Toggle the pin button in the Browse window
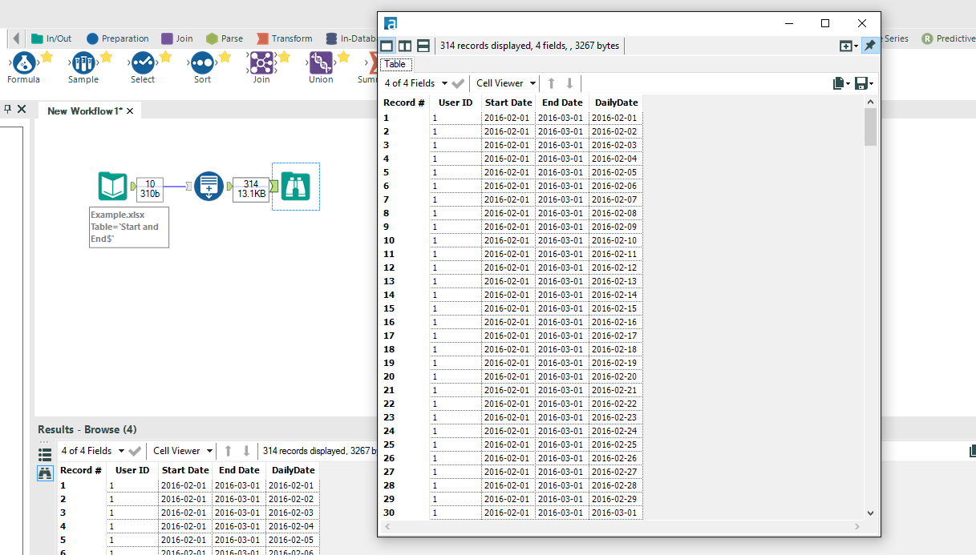Image resolution: width=976 pixels, height=555 pixels. (869, 46)
